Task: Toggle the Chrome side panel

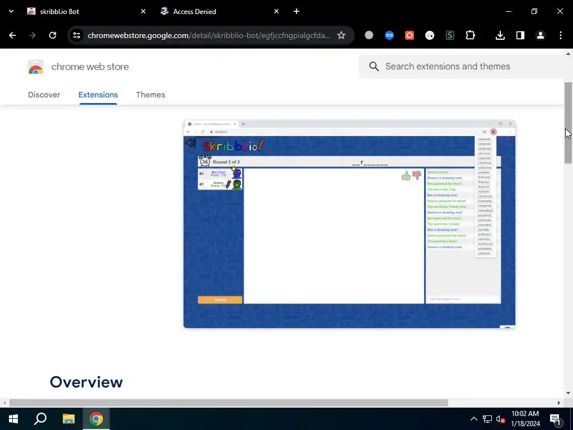Action: pyautogui.click(x=520, y=35)
